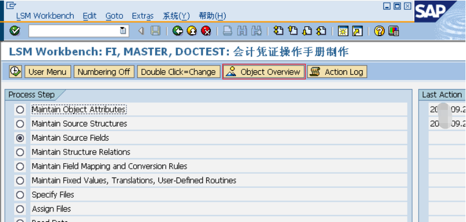The width and height of the screenshot is (466, 222).
Task: Click the Generate Shortcut icon
Action: click(358, 31)
